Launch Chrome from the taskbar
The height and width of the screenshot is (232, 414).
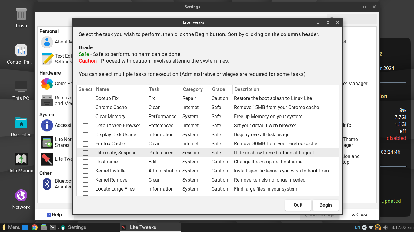tap(35, 227)
